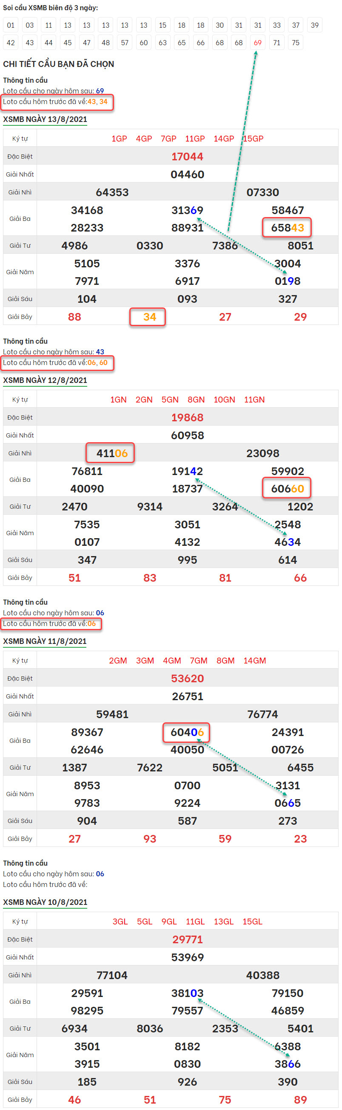Open the XSMB NGÀY 12/8/2021 heading
The image size is (342, 1110).
(45, 380)
